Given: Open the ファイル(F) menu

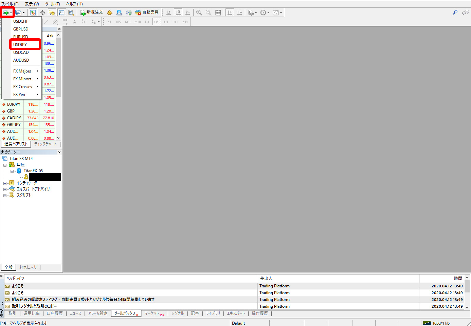Looking at the screenshot, I should coord(10,4).
